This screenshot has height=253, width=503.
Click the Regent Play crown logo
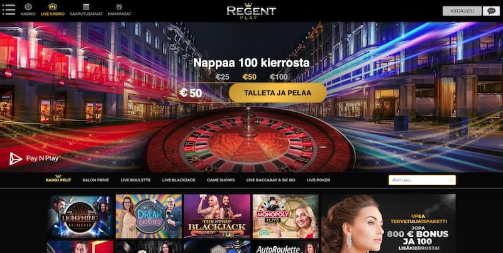click(x=251, y=11)
